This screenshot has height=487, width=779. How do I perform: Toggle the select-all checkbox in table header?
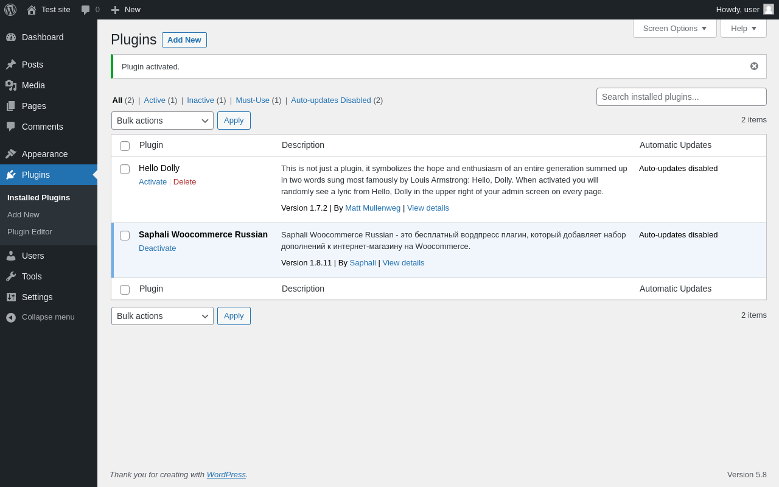point(125,146)
